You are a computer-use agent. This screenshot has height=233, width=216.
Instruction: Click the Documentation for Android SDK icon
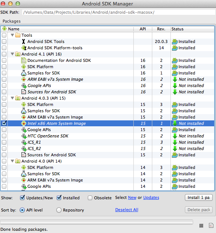[x=24, y=60]
